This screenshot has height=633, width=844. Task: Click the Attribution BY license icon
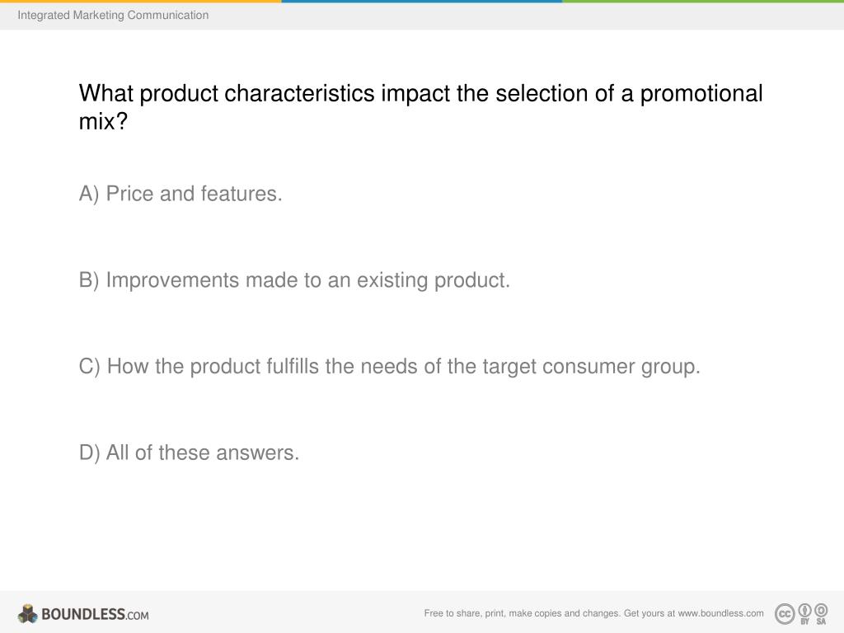tap(804, 613)
